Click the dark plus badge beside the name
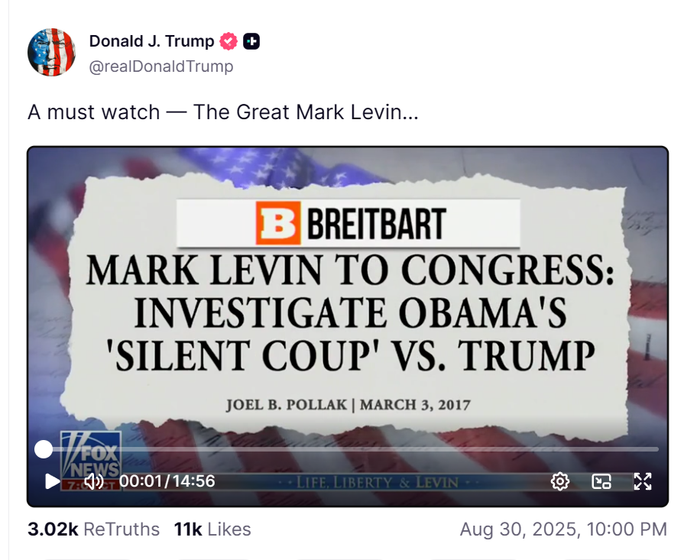This screenshot has height=560, width=684. tap(251, 41)
